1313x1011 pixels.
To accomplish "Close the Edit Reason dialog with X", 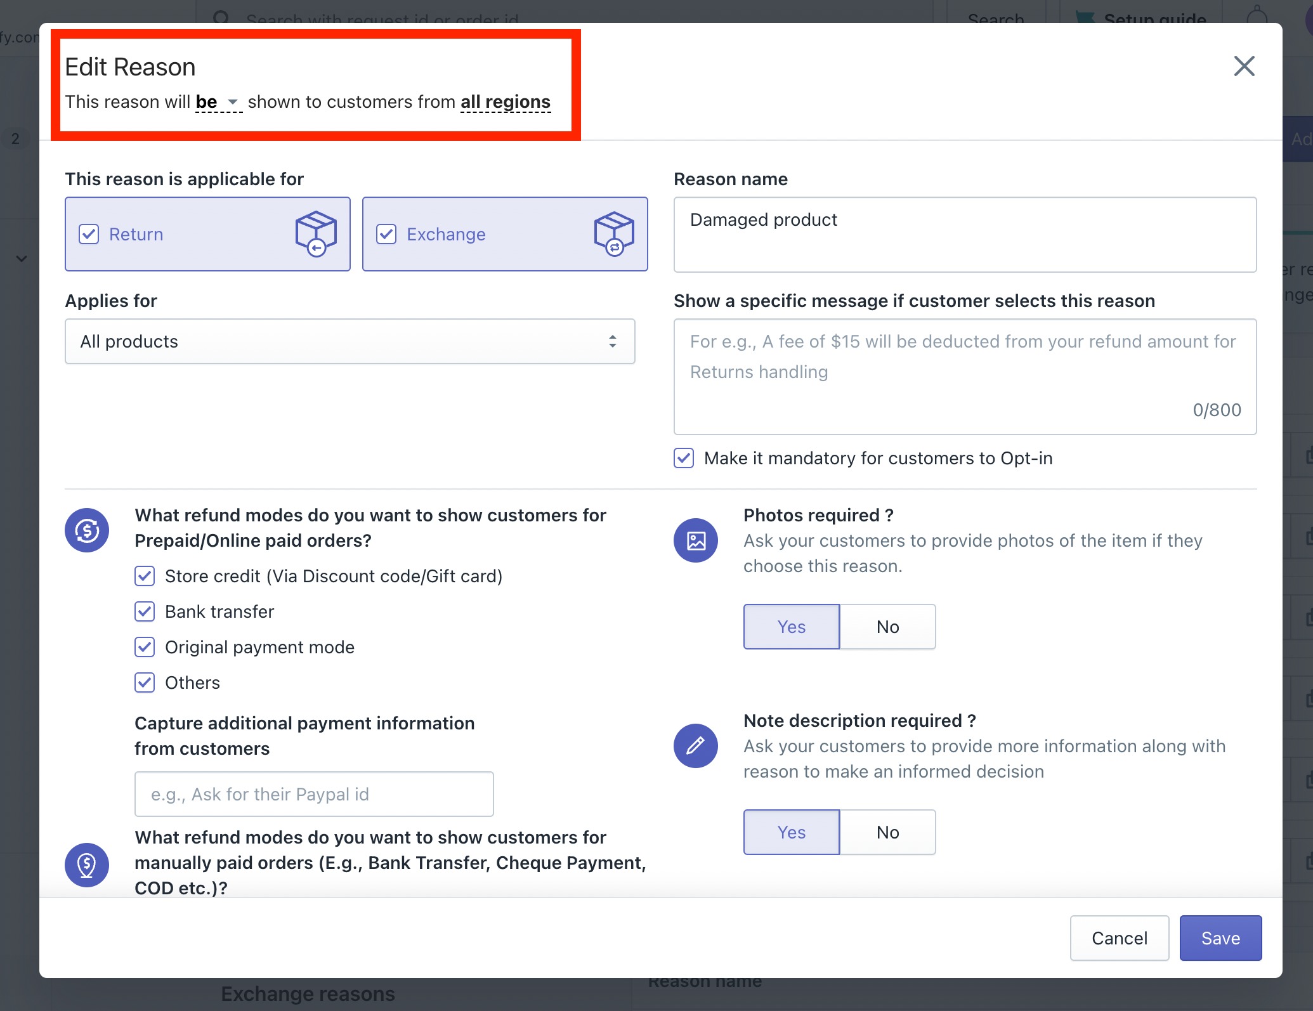I will point(1244,66).
